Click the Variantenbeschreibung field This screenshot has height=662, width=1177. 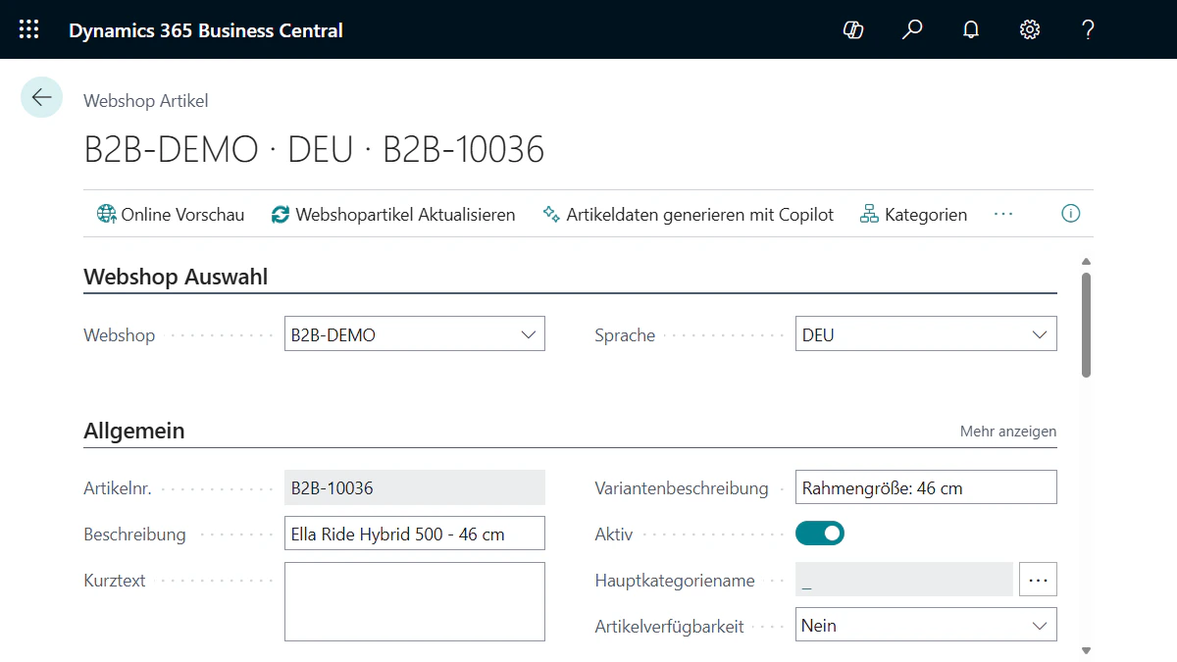tap(926, 487)
